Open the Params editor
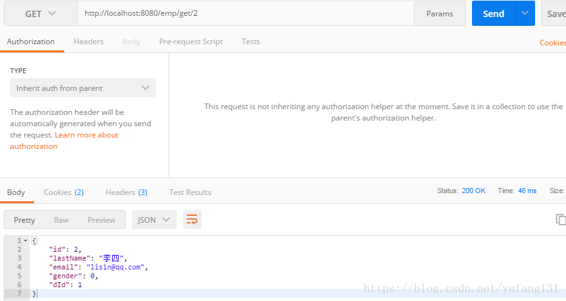Viewport: 566px width, 301px height. tap(440, 14)
